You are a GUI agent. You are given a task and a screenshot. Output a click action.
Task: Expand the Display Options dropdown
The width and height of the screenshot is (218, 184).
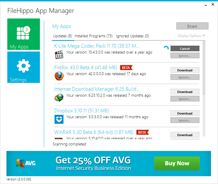click(191, 36)
